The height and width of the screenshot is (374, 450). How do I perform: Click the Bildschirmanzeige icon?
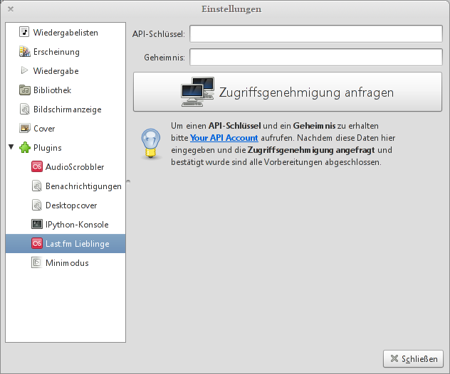point(25,109)
